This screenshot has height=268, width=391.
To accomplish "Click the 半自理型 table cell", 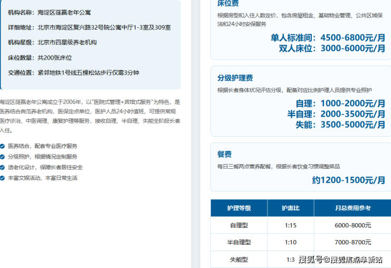I will coord(239,242).
